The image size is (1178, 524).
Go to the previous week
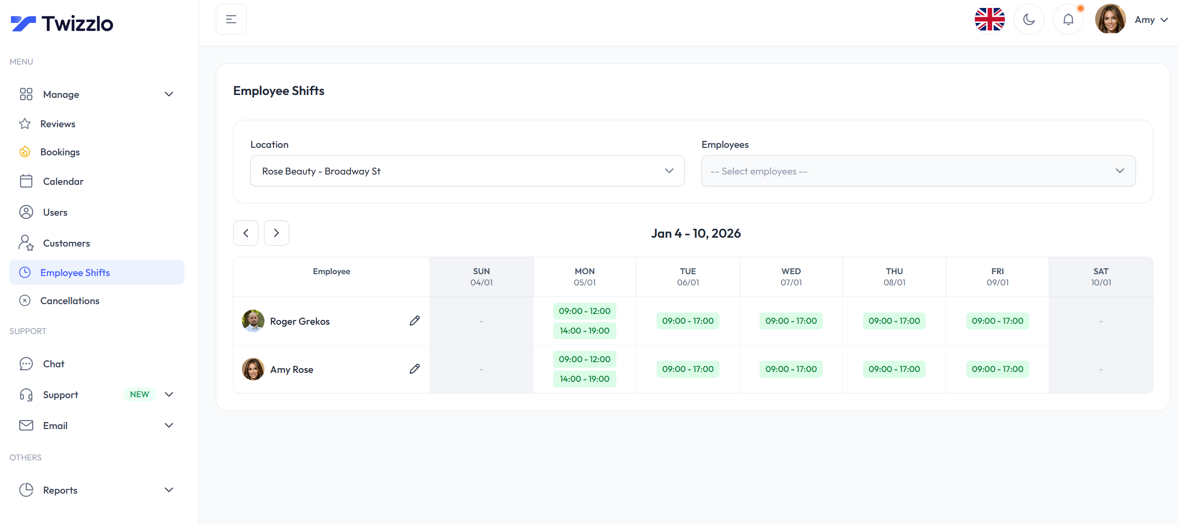tap(246, 233)
